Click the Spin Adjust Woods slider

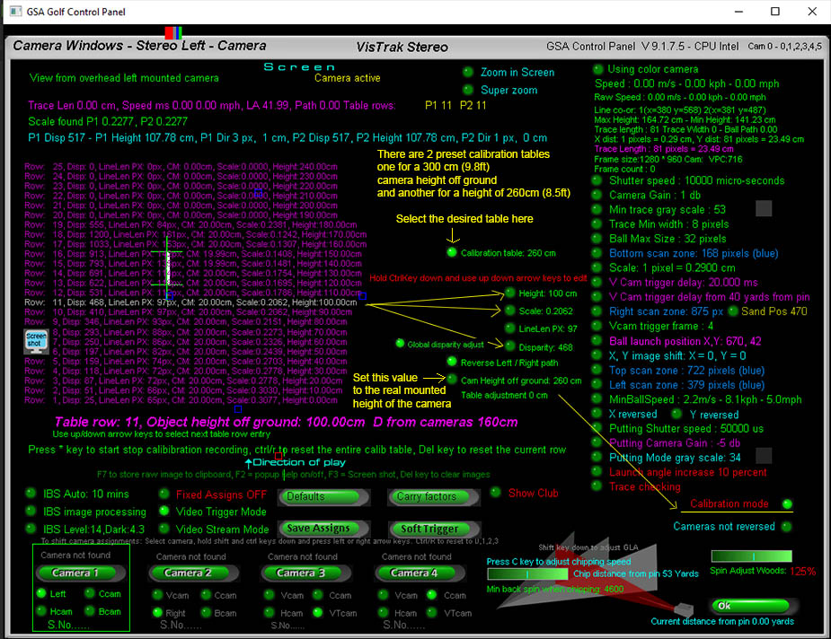click(752, 556)
